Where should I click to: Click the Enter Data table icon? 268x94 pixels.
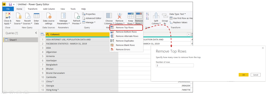(36, 16)
